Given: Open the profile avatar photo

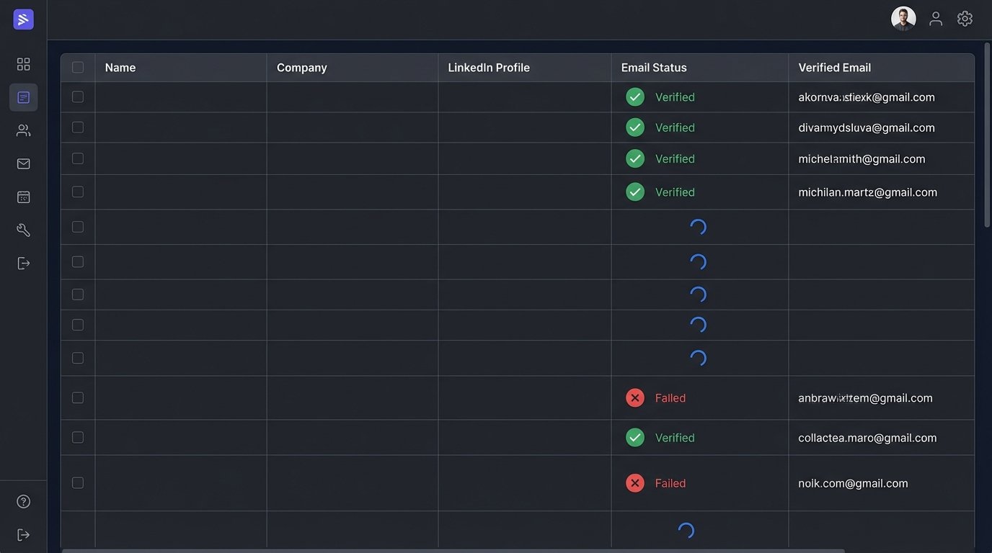Looking at the screenshot, I should pyautogui.click(x=903, y=19).
